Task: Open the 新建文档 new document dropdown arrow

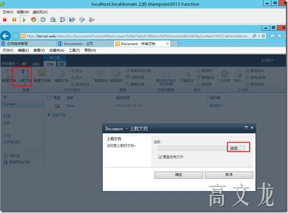Action: [x=9, y=84]
